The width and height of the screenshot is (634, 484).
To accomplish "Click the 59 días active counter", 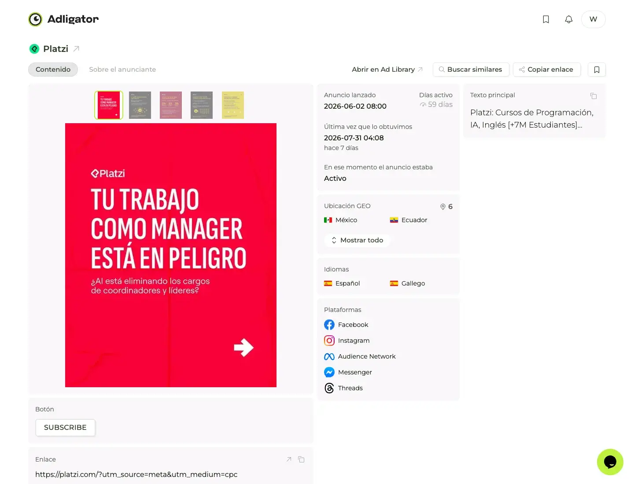I will pyautogui.click(x=436, y=105).
